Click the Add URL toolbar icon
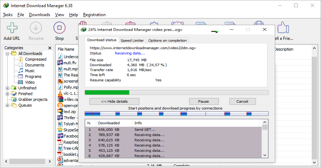The height and width of the screenshot is (168, 321). click(x=12, y=28)
